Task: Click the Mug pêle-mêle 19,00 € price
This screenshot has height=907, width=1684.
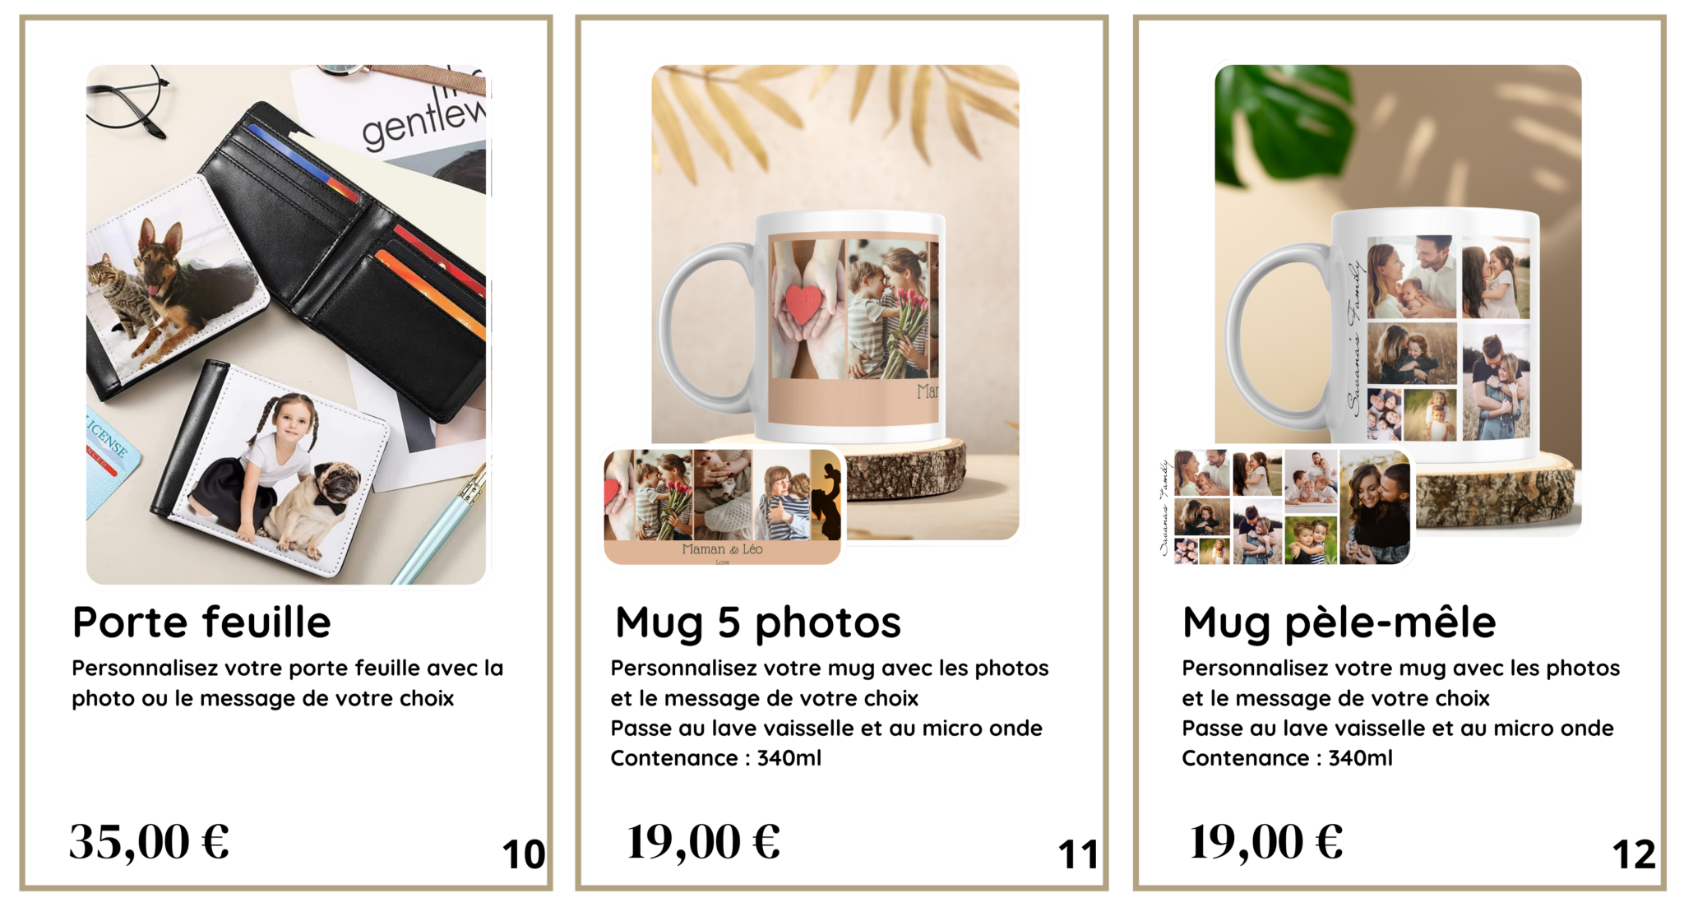Action: (x=1266, y=843)
